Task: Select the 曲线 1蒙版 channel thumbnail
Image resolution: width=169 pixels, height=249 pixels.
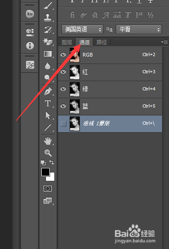Action: click(75, 124)
